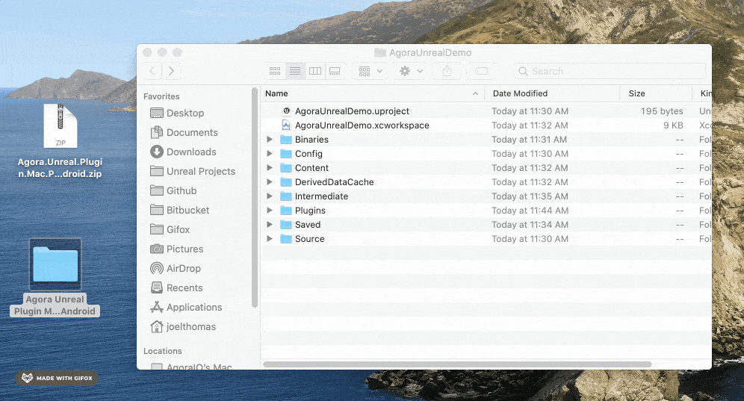Open Downloads in the sidebar

[x=183, y=152]
